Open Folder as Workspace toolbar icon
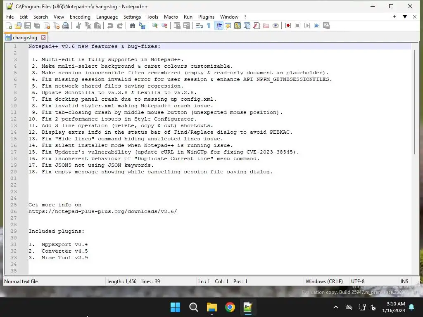The height and width of the screenshot is (317, 423). coord(266,26)
